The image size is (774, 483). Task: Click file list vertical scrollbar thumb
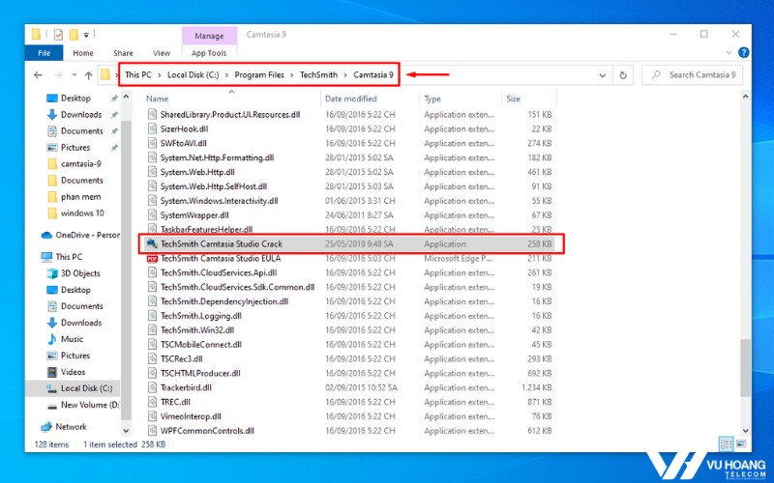[745, 367]
